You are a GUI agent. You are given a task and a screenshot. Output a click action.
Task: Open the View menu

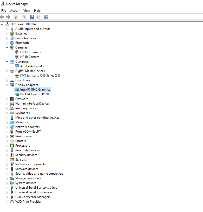pyautogui.click(x=27, y=11)
